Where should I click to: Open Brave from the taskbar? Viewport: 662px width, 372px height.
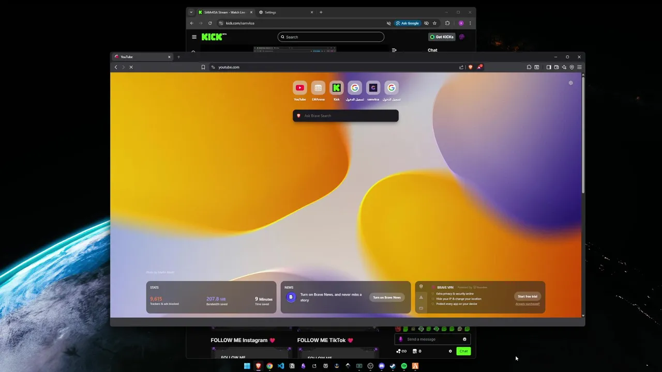coord(258,366)
